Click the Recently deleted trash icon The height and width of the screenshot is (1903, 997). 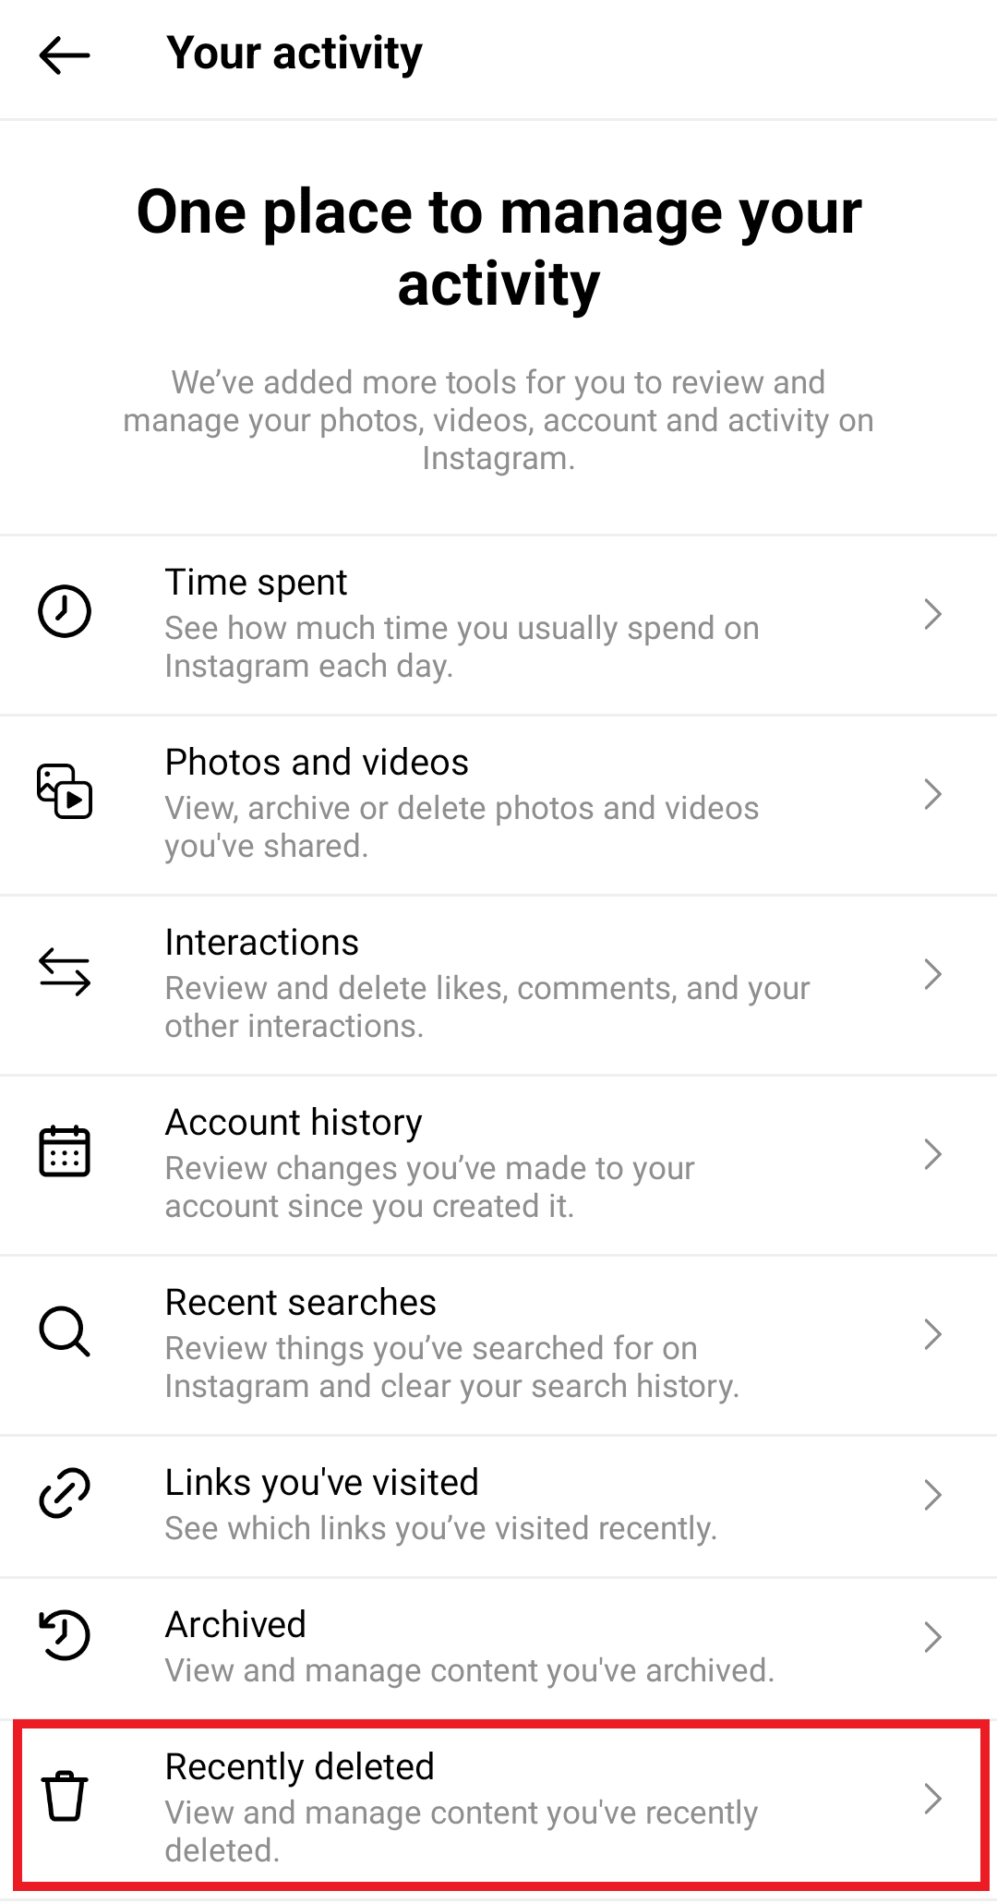pyautogui.click(x=65, y=1796)
